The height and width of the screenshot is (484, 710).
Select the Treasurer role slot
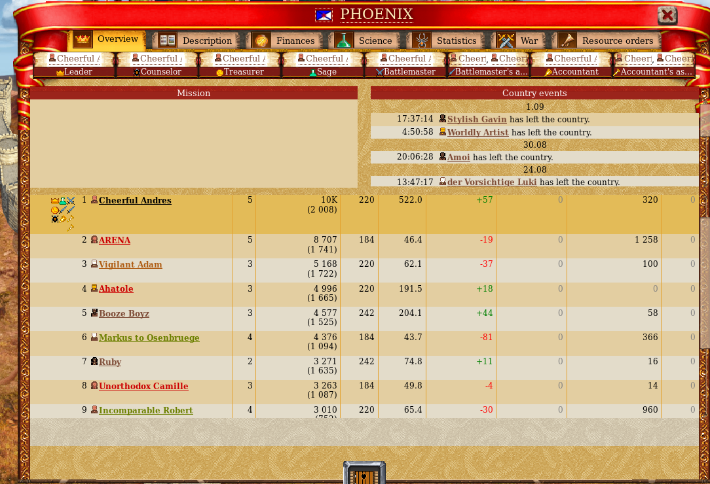click(240, 65)
